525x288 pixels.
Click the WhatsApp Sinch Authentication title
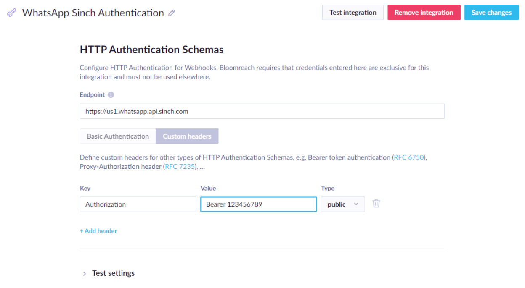coord(93,13)
